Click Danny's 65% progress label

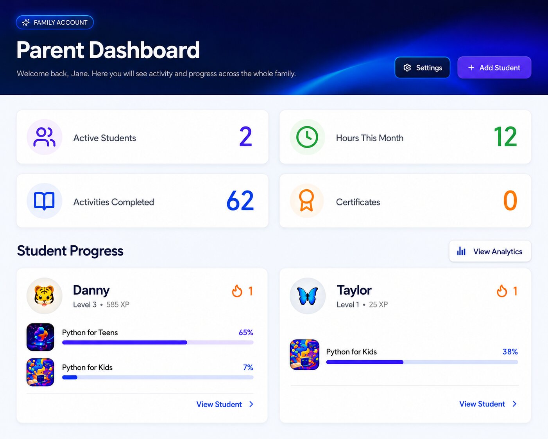246,332
